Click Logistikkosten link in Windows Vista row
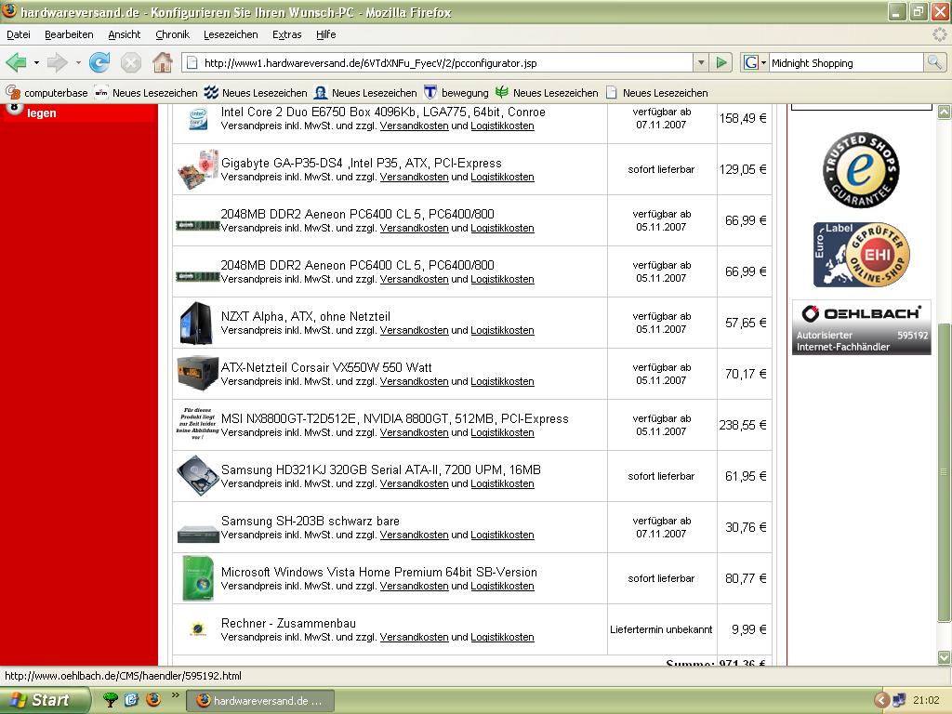Viewport: 952px width, 714px height. point(502,586)
